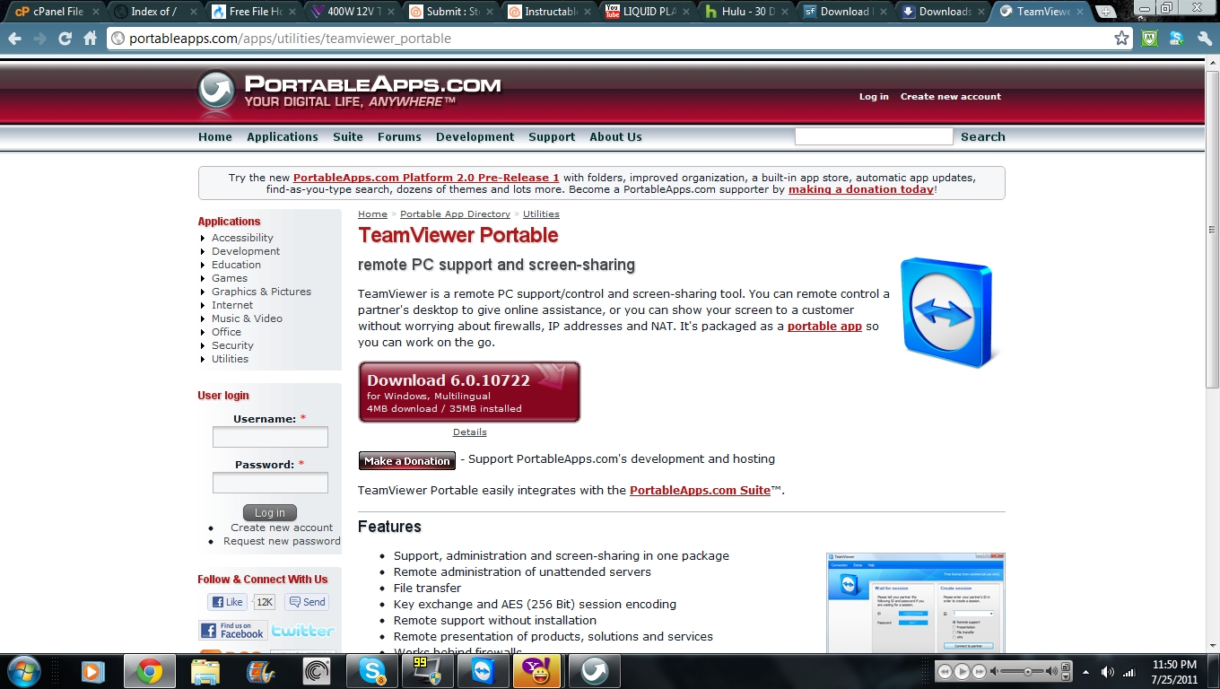Open the TeamViewer taskbar icon
Screen dimensions: 1220x689
tap(482, 671)
